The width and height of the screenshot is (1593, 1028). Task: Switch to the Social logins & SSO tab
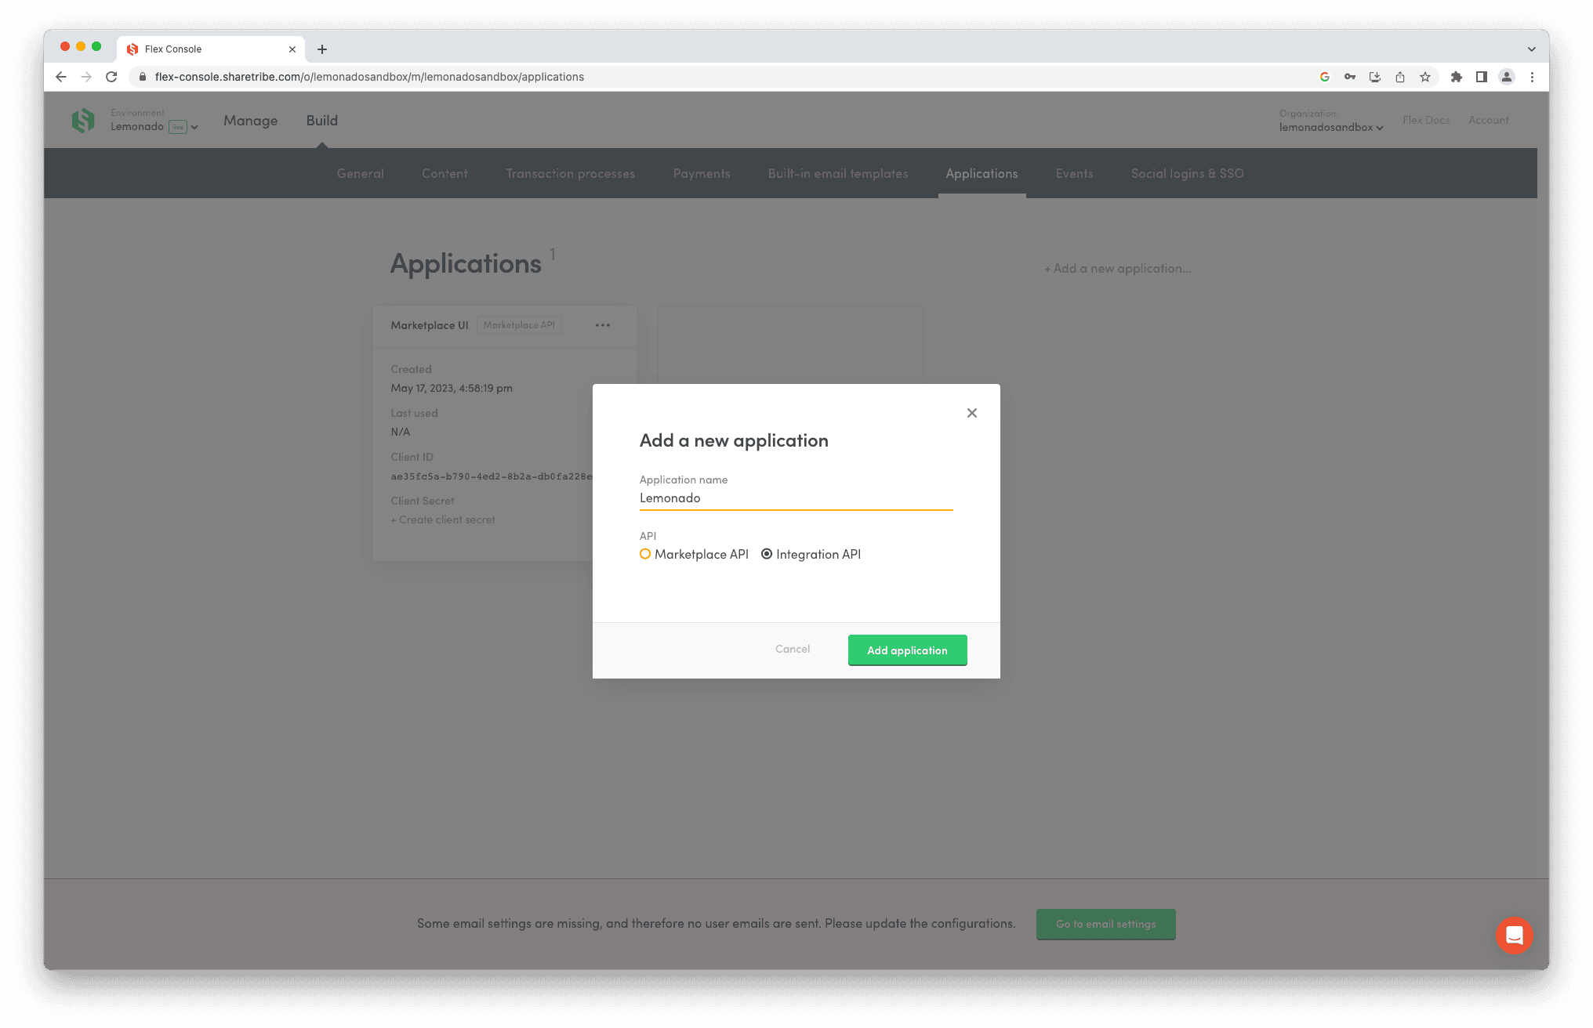(x=1187, y=174)
